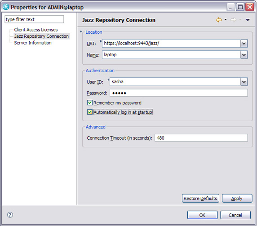257x226 pixels.
Task: Expand the Name dropdown list
Action: click(x=244, y=55)
